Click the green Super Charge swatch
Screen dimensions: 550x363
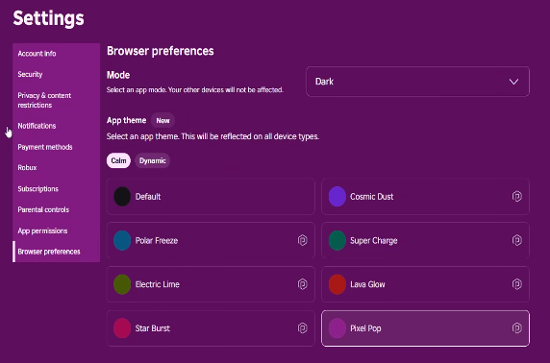click(337, 240)
